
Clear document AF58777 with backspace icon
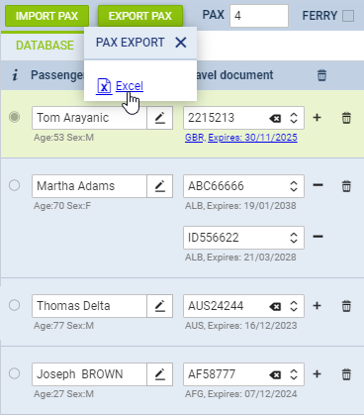point(275,375)
